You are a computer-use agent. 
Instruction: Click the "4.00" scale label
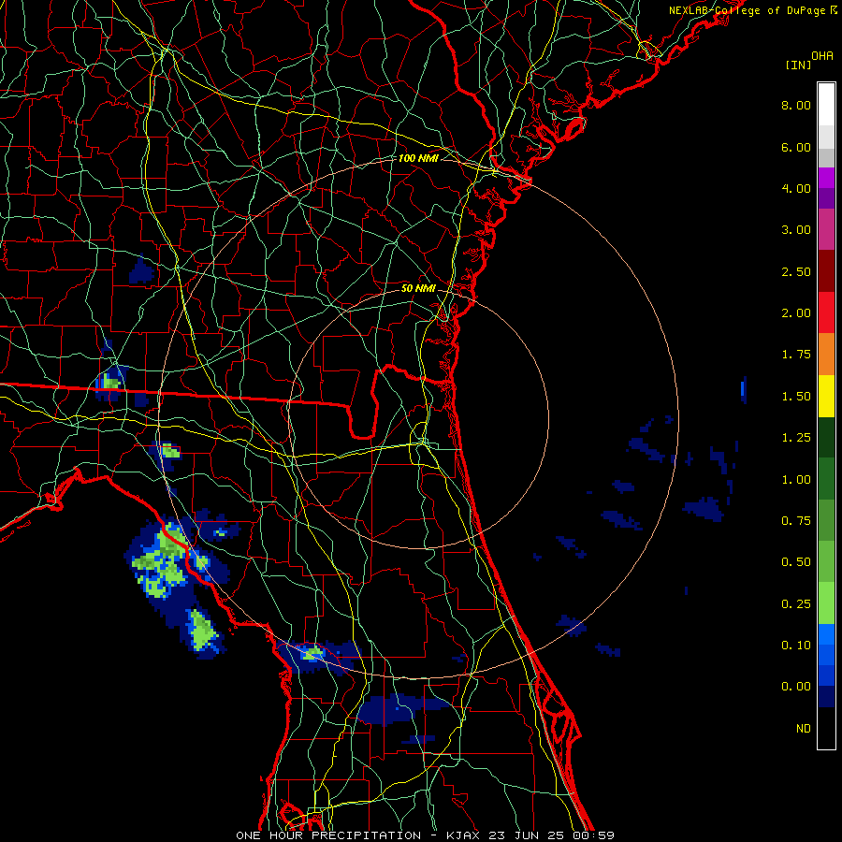(x=796, y=188)
